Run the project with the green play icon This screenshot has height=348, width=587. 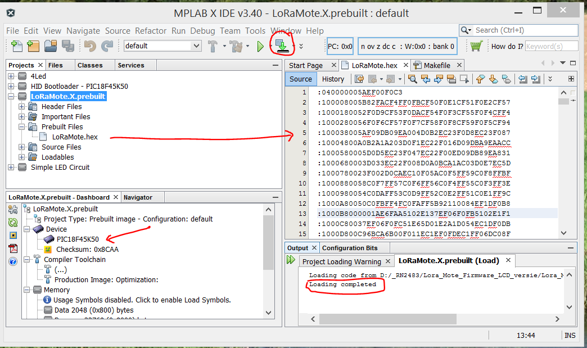(x=260, y=47)
